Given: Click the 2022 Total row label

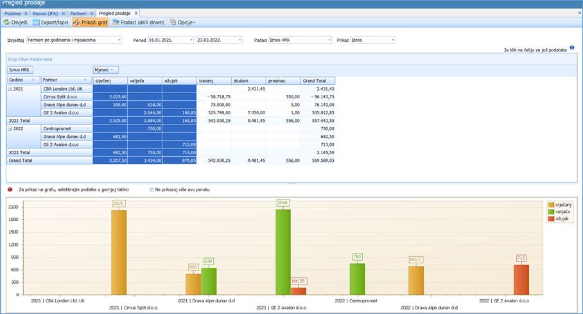Looking at the screenshot, I should click(49, 153).
